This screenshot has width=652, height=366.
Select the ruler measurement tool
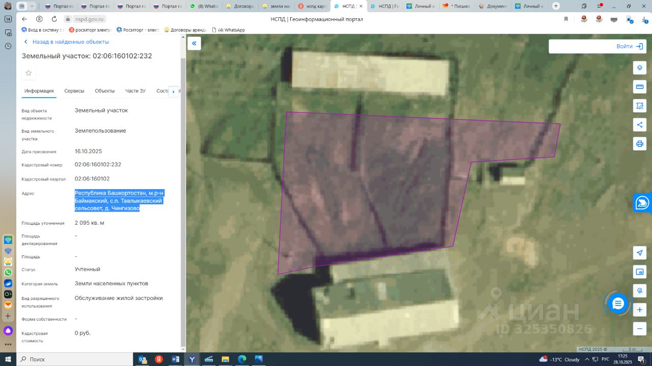pyautogui.click(x=640, y=87)
